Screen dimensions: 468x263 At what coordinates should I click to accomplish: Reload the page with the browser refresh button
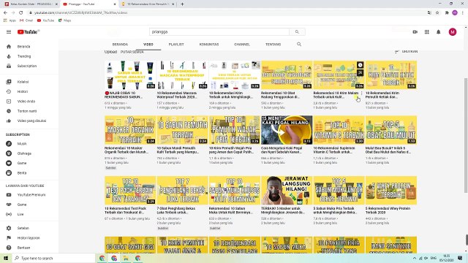click(x=21, y=12)
